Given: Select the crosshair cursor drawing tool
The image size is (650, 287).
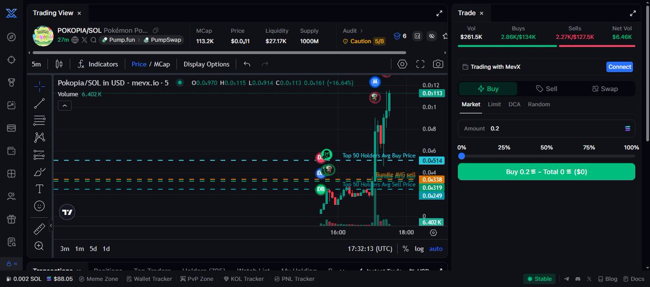Looking at the screenshot, I should pos(40,86).
